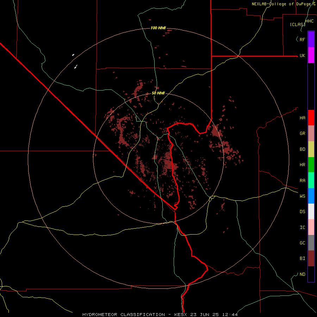Click the BI legend label
The width and height of the screenshot is (317, 317).
(302, 259)
